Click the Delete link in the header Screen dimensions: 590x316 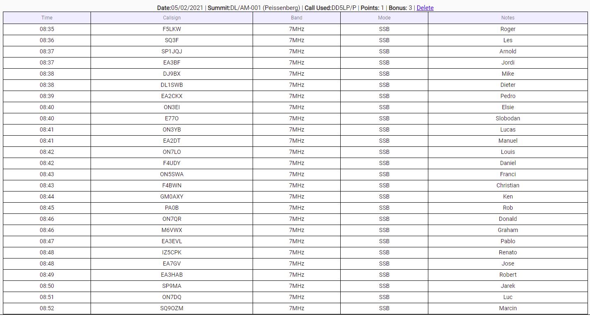[x=425, y=8]
